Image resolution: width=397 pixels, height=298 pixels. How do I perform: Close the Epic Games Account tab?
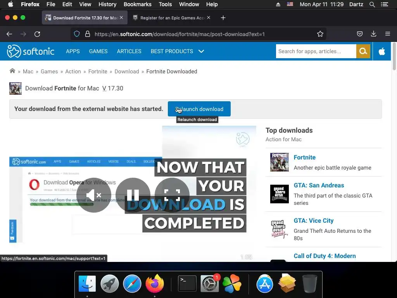(208, 17)
